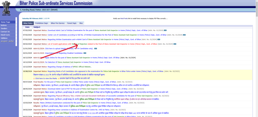Screen dimensions: 258x117
Task: Click the date 19/08/2024 in highlighted row
Action: click(27, 72)
